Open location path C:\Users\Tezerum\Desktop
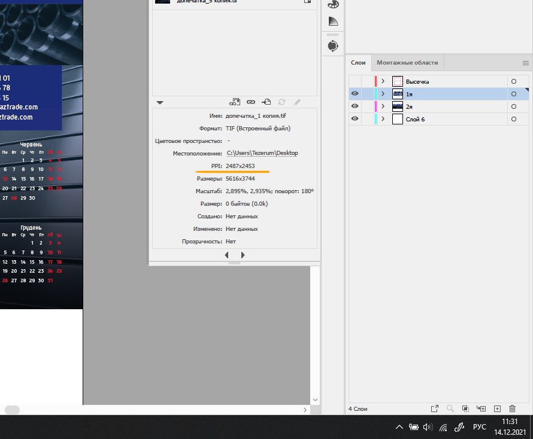This screenshot has height=439, width=533. tap(262, 153)
